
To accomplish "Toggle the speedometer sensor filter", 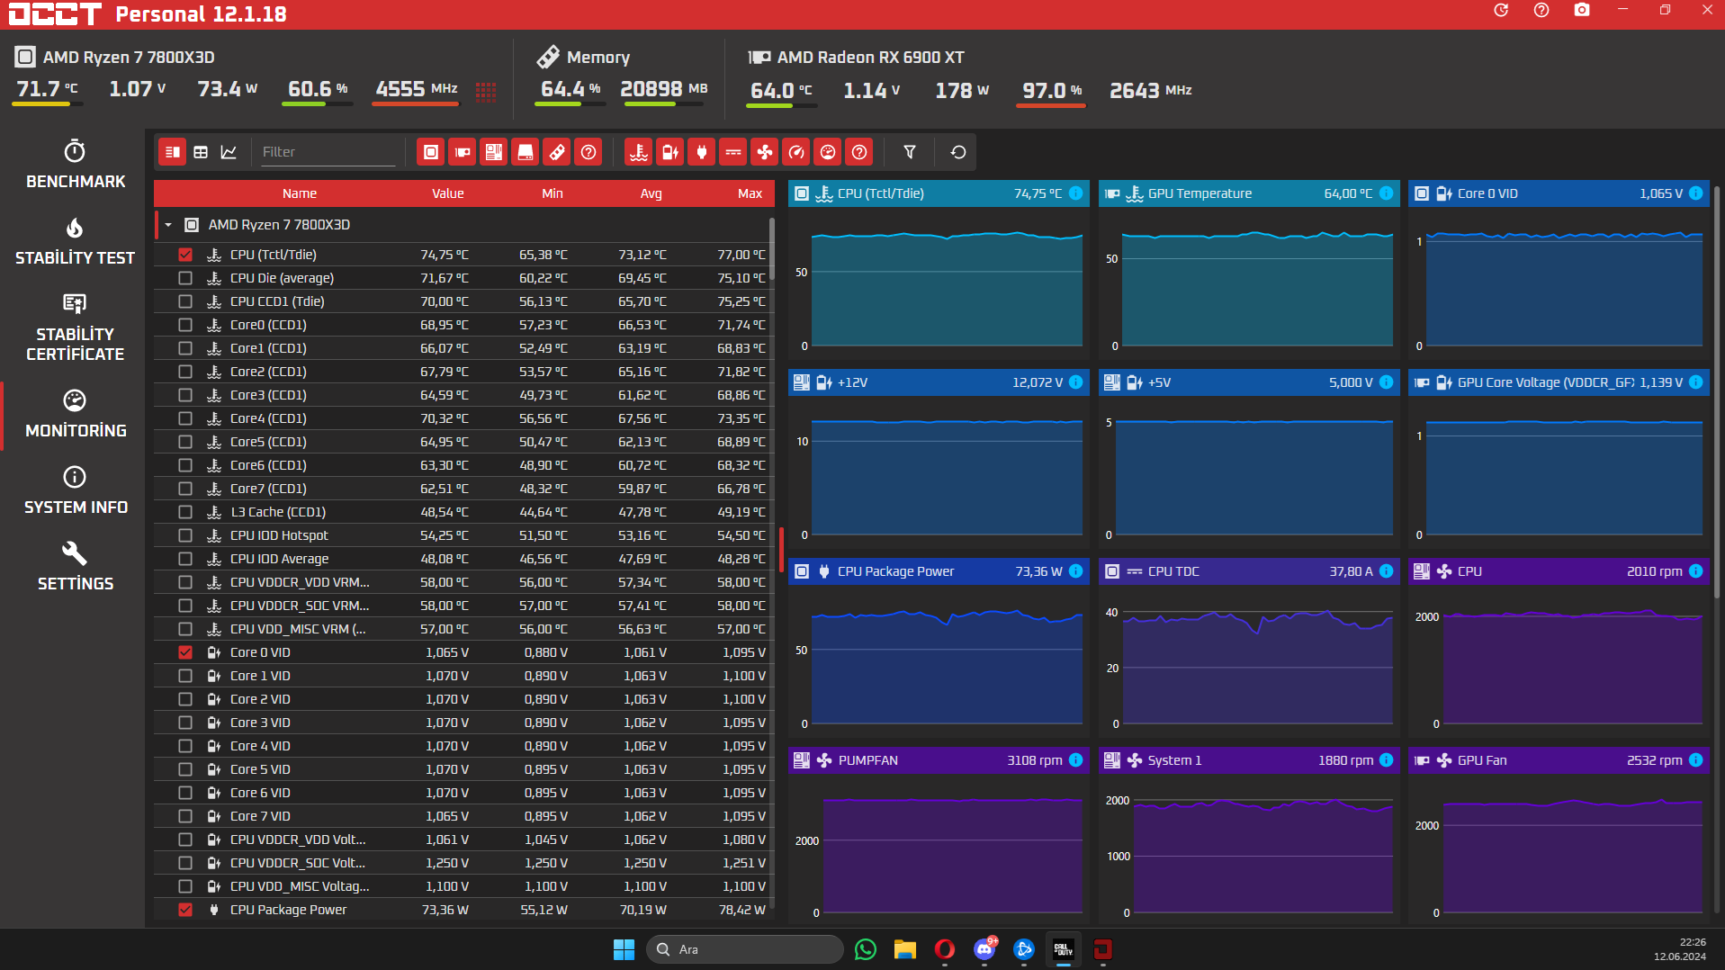I will 796,152.
